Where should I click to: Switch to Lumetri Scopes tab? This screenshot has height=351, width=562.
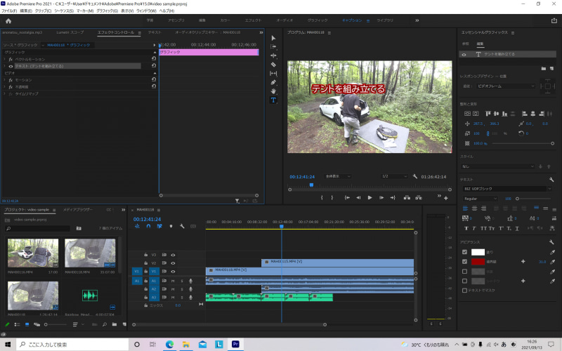[70, 32]
